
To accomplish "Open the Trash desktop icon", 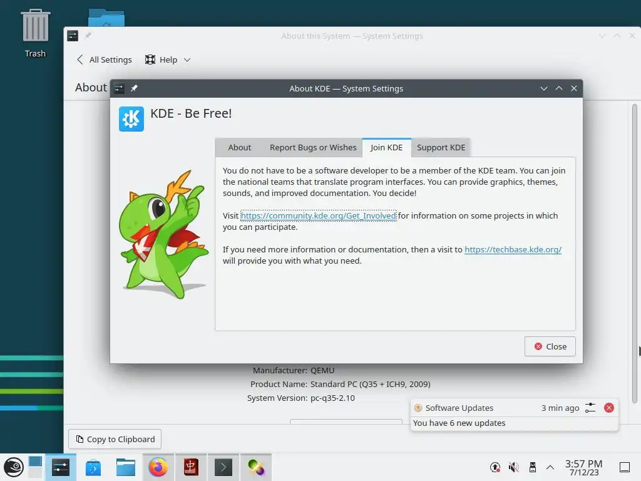I will click(x=35, y=34).
